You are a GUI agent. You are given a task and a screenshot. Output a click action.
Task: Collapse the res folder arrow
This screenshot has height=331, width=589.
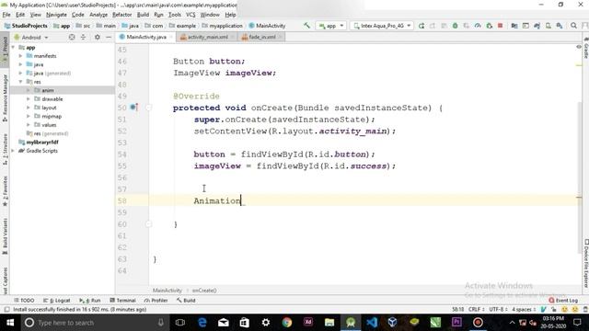click(20, 82)
